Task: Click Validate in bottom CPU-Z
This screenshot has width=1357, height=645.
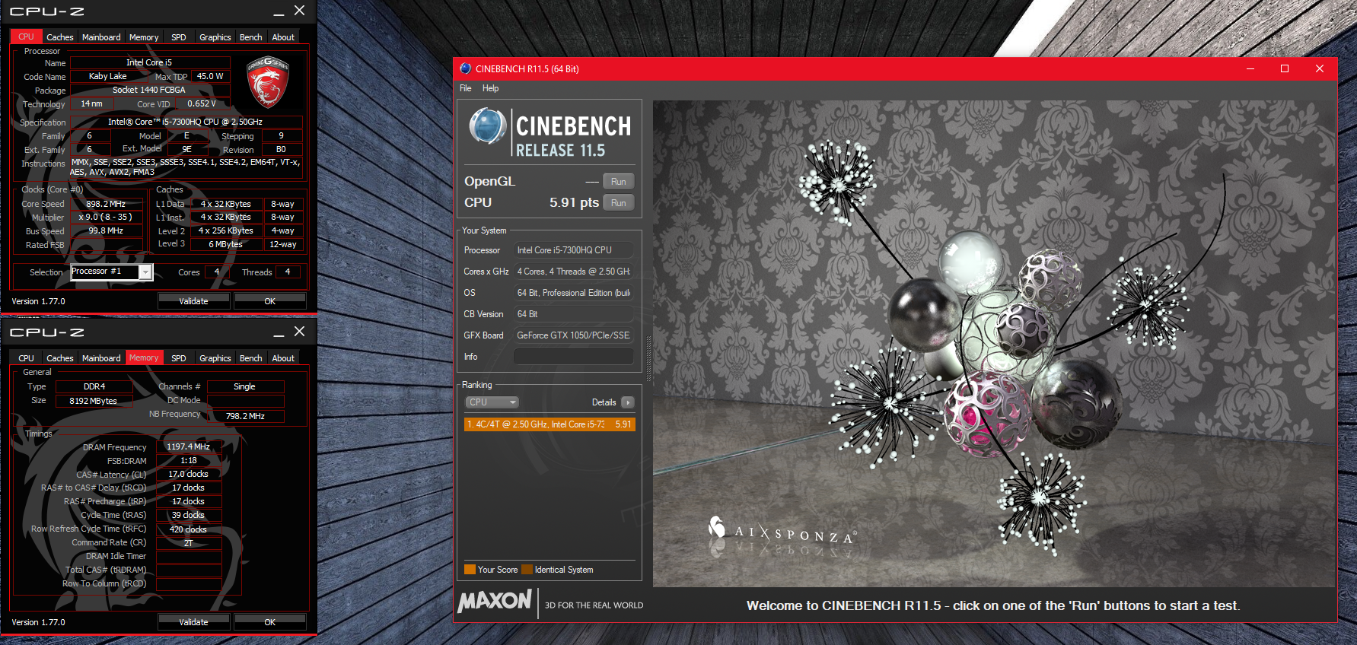Action: click(193, 622)
